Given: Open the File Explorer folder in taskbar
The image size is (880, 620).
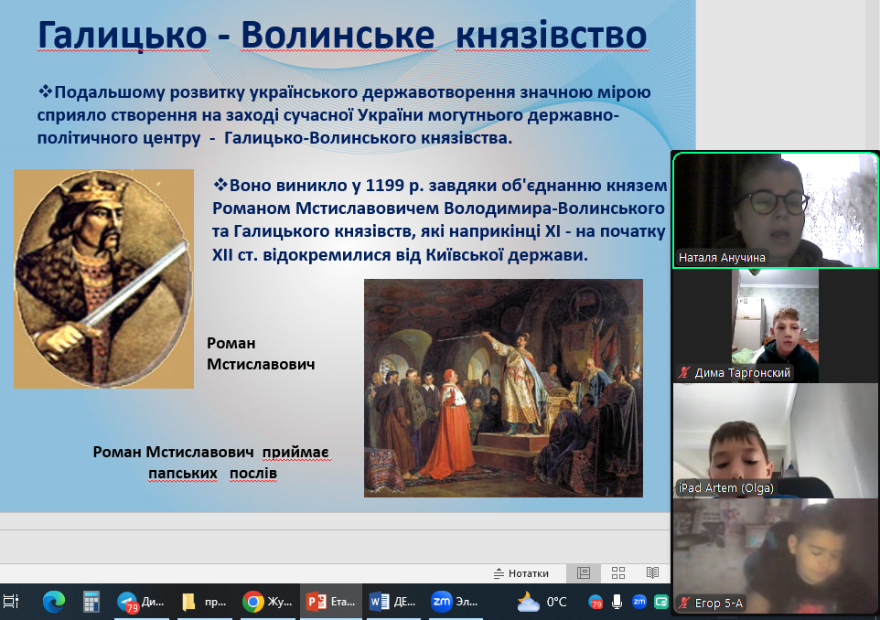Looking at the screenshot, I should (x=204, y=602).
